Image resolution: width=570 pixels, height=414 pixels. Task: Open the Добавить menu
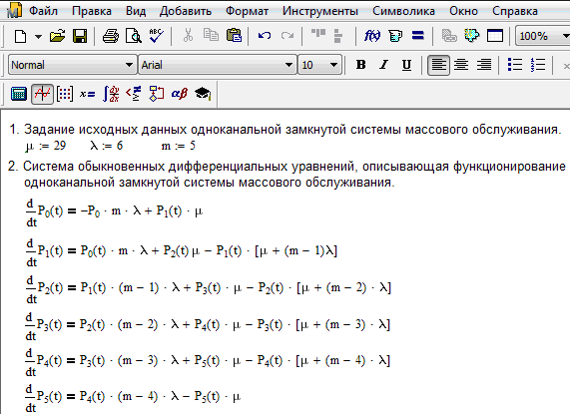pyautogui.click(x=186, y=11)
